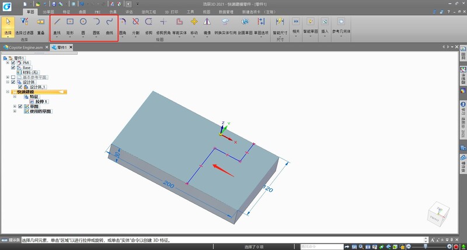467x250 pixels.
Task: Activate the 移动 (Move) tool
Action: click(x=194, y=26)
